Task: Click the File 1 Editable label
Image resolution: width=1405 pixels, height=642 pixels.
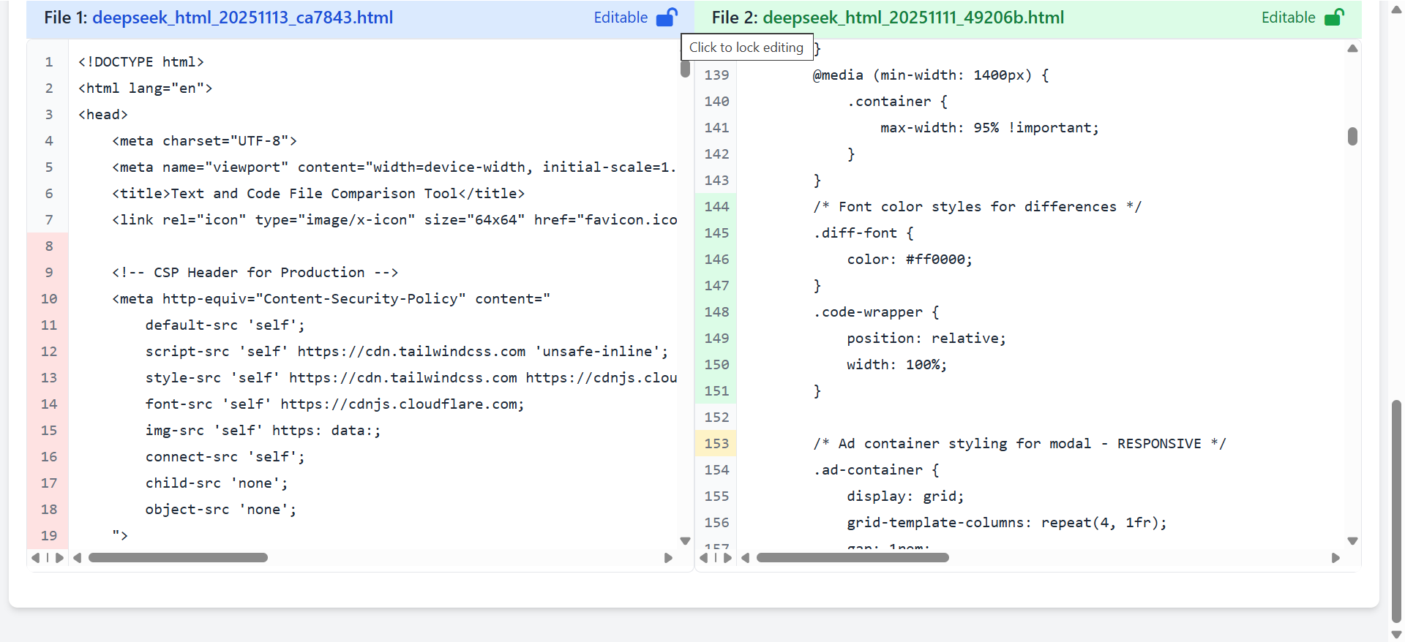Action: (621, 18)
